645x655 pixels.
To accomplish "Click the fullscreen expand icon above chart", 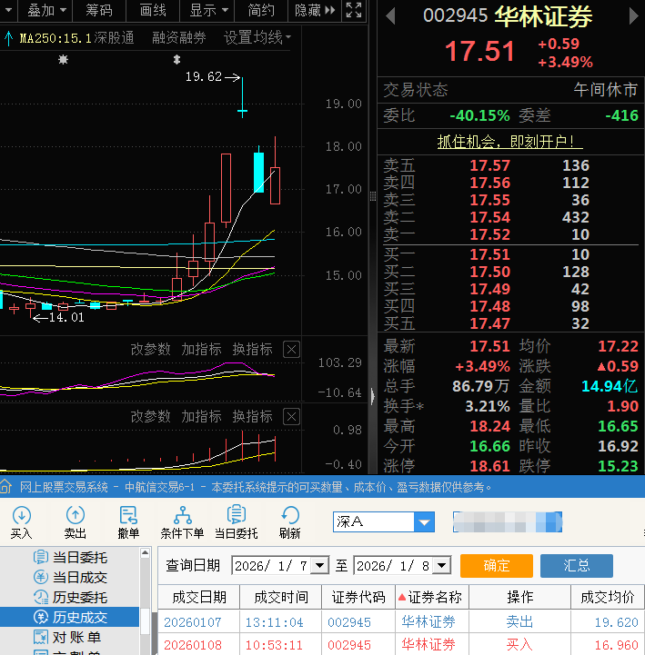I will (354, 10).
